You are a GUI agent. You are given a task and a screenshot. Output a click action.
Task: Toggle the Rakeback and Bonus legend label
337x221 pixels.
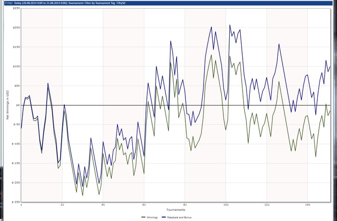coord(179,217)
